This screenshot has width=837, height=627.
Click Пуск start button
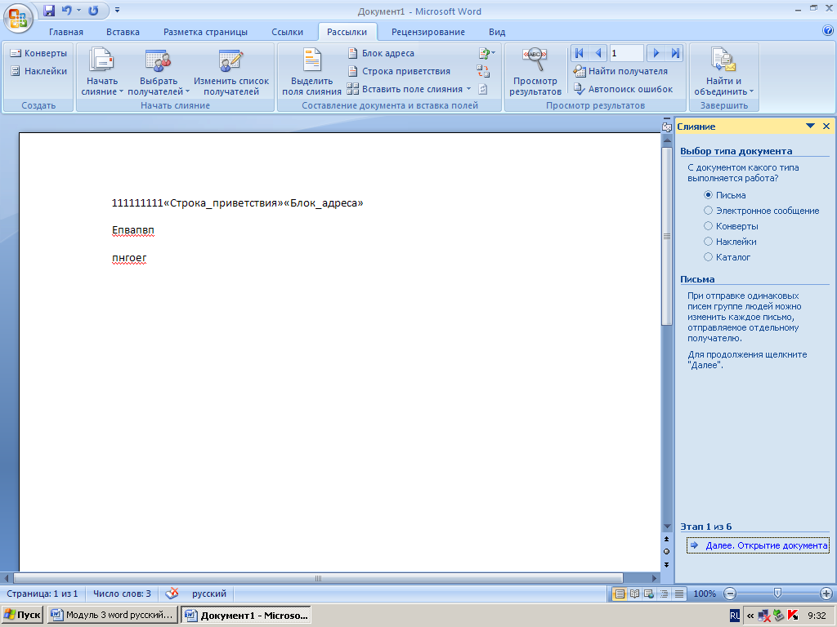(x=22, y=615)
